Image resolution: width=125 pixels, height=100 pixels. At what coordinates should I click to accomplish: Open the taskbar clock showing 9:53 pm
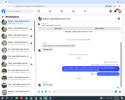point(116,98)
